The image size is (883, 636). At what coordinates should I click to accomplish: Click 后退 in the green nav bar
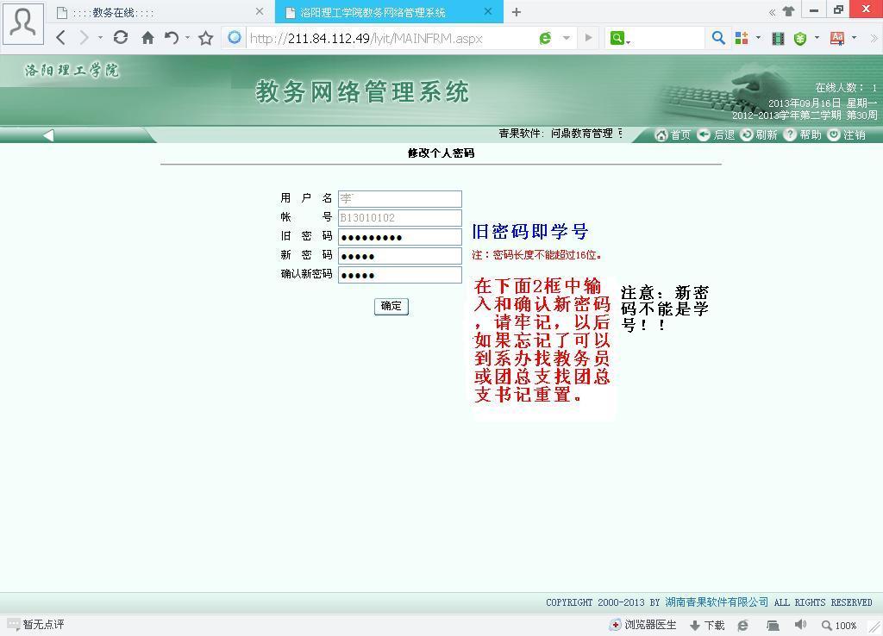coord(716,134)
